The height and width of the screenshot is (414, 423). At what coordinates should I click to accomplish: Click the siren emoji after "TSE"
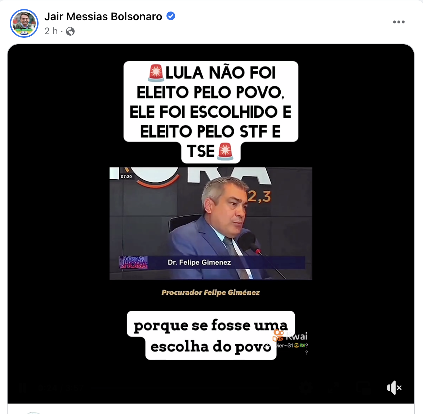point(225,152)
